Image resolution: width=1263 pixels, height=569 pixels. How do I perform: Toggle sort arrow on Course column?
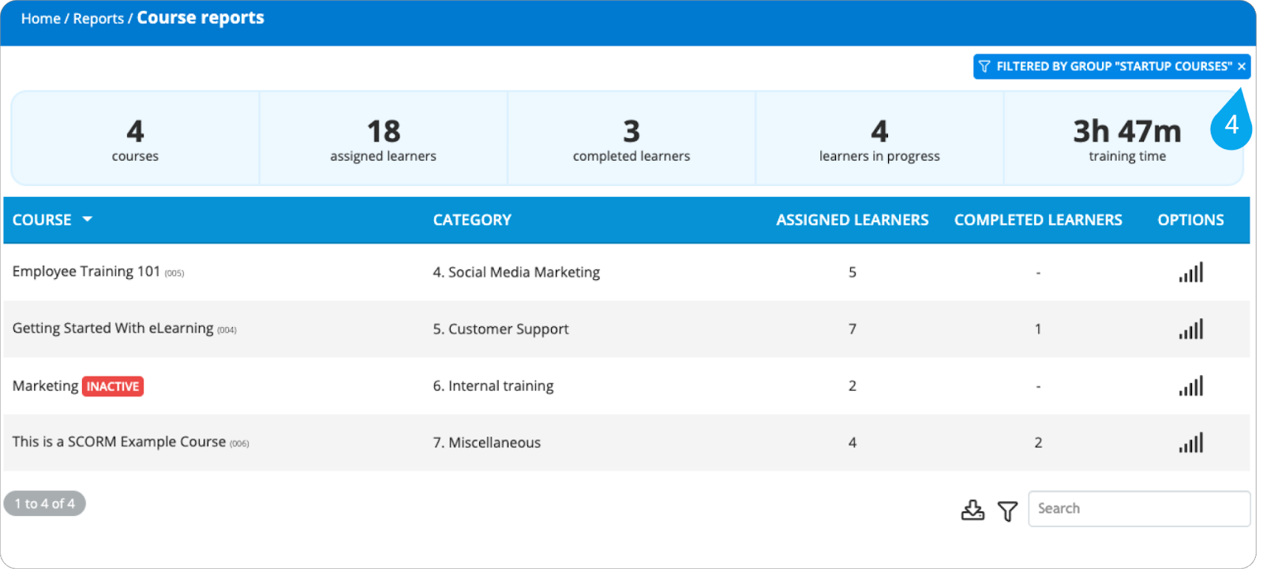click(88, 219)
